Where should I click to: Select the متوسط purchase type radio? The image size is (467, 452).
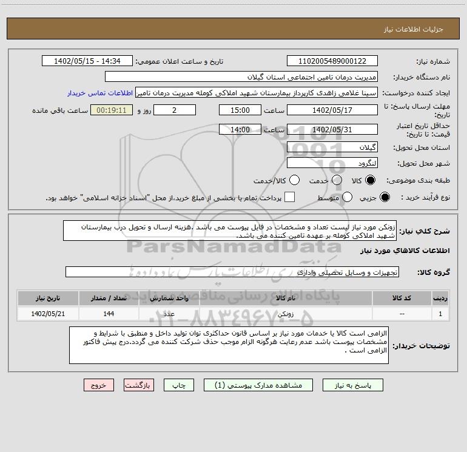click(347, 197)
